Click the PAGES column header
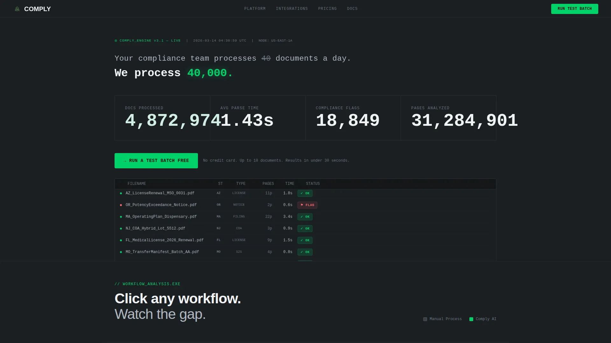 [x=268, y=184]
